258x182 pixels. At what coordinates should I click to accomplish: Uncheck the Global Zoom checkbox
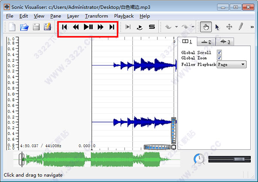click(219, 58)
